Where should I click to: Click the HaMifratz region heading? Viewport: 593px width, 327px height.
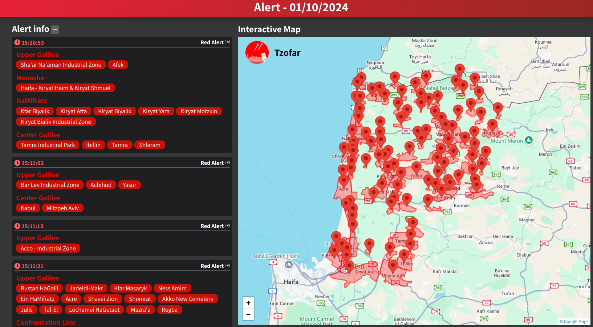32,101
